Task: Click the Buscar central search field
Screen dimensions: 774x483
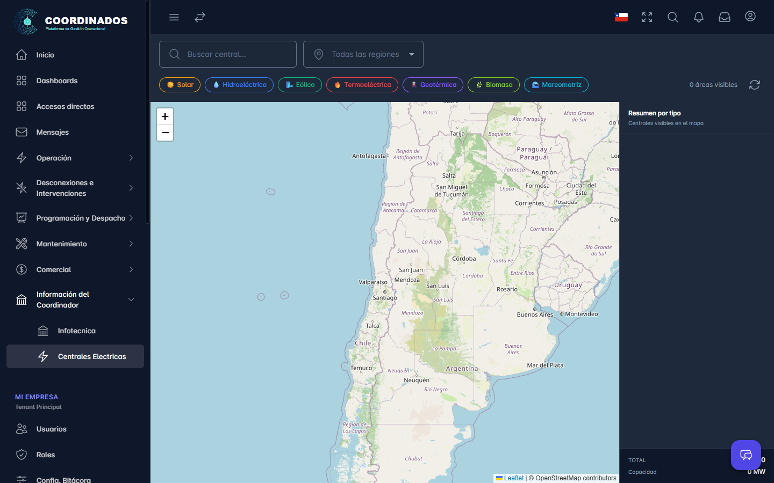Action: click(x=228, y=54)
